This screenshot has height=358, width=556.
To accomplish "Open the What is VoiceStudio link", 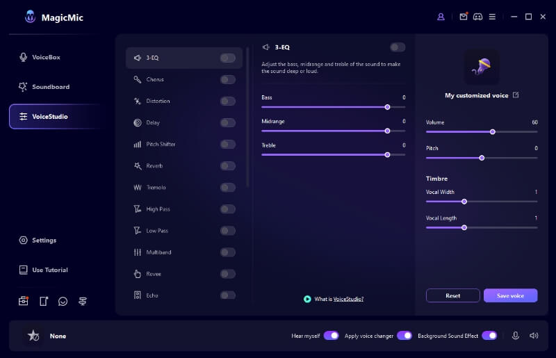I will (x=348, y=299).
